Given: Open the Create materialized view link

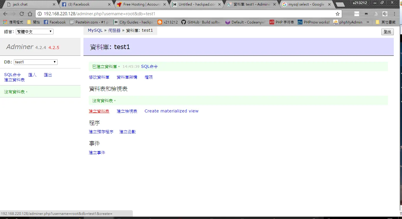Looking at the screenshot, I should pos(171,111).
